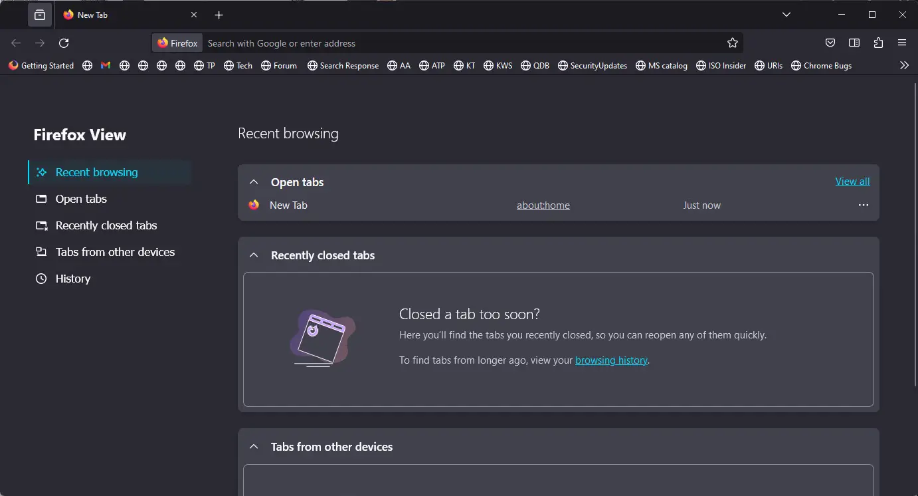918x496 pixels.
Task: Open the Chrome Bugs bookmark
Action: pos(822,66)
